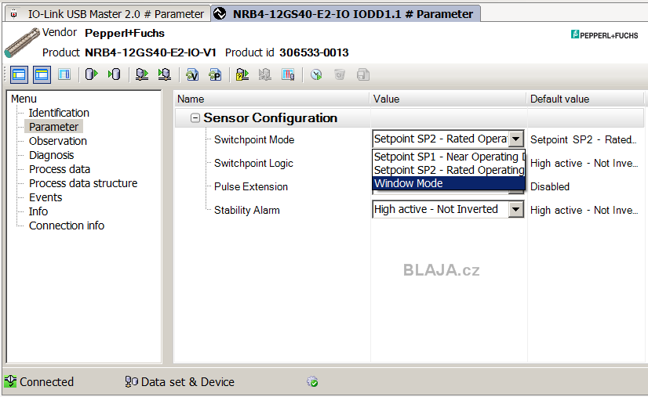Click the data set import arrow icon
This screenshot has width=648, height=397.
click(x=114, y=74)
